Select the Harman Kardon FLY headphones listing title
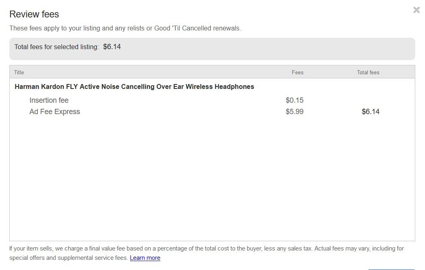Image resolution: width=425 pixels, height=270 pixels. pyautogui.click(x=134, y=87)
